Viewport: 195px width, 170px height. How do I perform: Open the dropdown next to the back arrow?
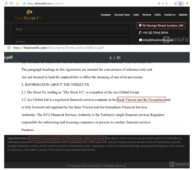pos(14,3)
